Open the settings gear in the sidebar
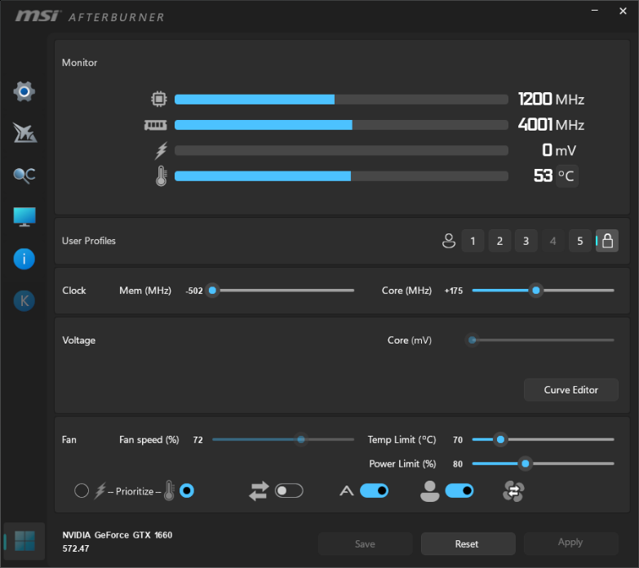Viewport: 639px width, 568px height. [x=24, y=91]
